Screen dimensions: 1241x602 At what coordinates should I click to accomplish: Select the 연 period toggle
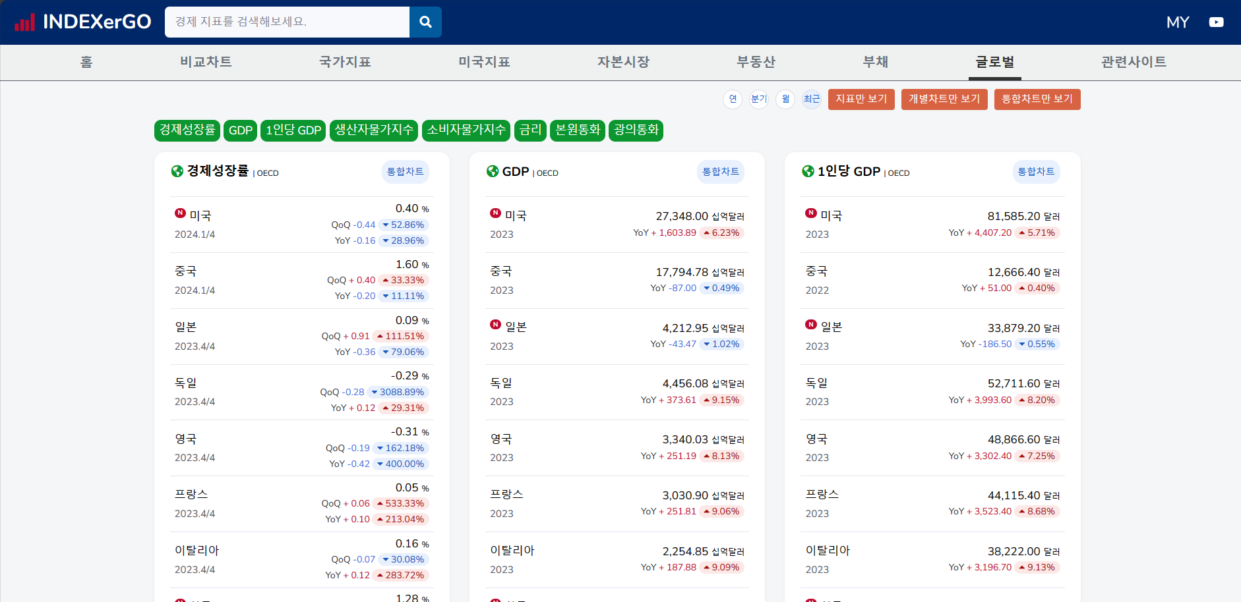(x=733, y=99)
